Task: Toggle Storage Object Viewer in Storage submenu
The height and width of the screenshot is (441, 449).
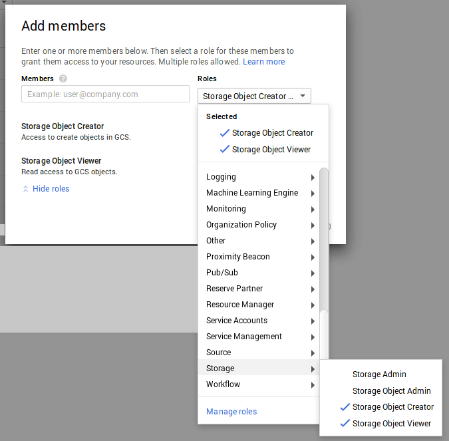Action: [x=385, y=424]
